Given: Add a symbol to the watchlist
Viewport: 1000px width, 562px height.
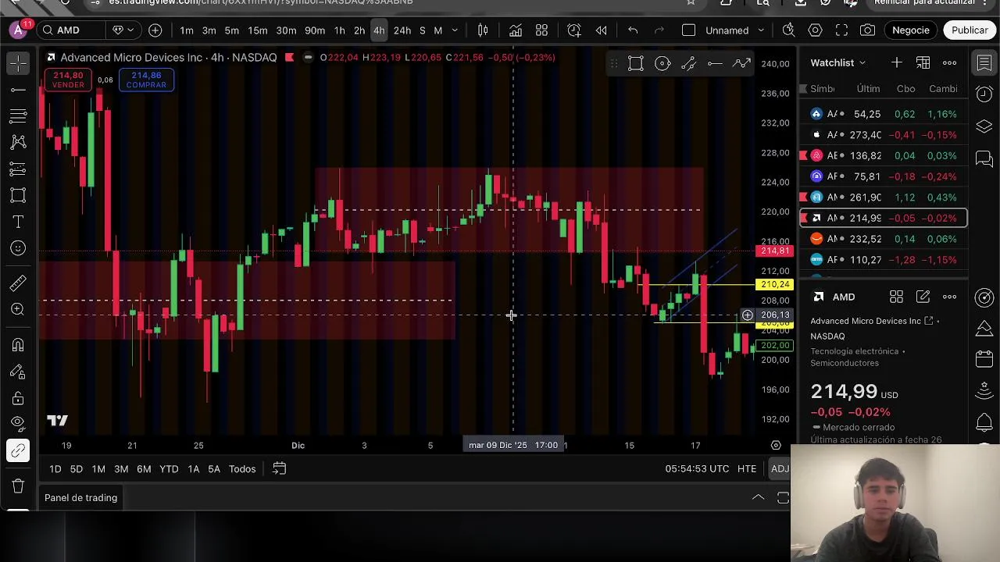Looking at the screenshot, I should [896, 62].
